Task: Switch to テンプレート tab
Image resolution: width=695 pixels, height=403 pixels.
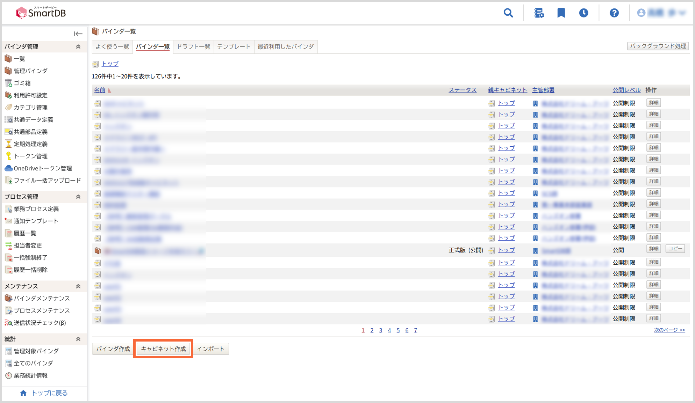Action: [234, 47]
